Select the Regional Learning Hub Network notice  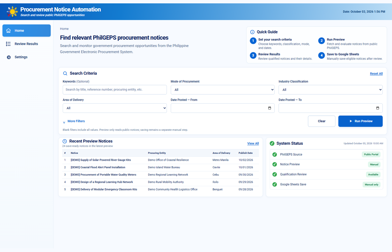tap(102, 182)
